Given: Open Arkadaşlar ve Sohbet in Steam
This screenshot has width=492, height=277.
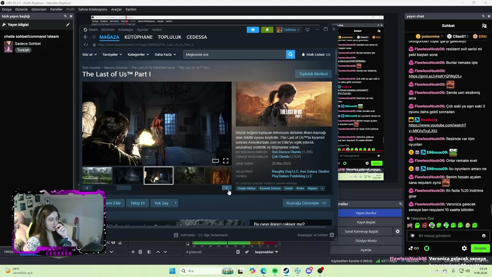Looking at the screenshot, I should (315, 235).
